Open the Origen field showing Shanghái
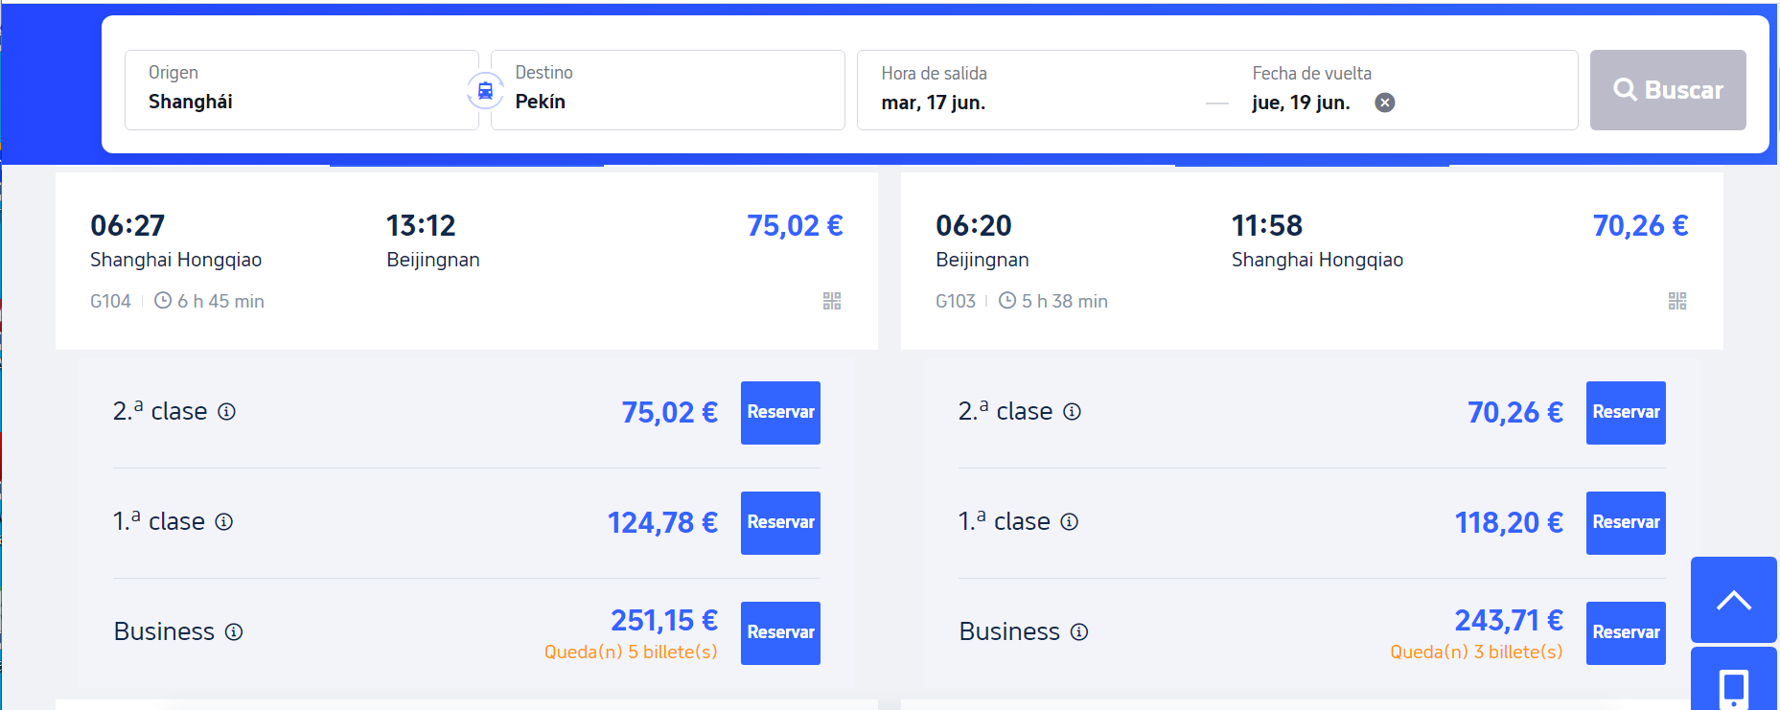This screenshot has width=1780, height=710. 301,90
